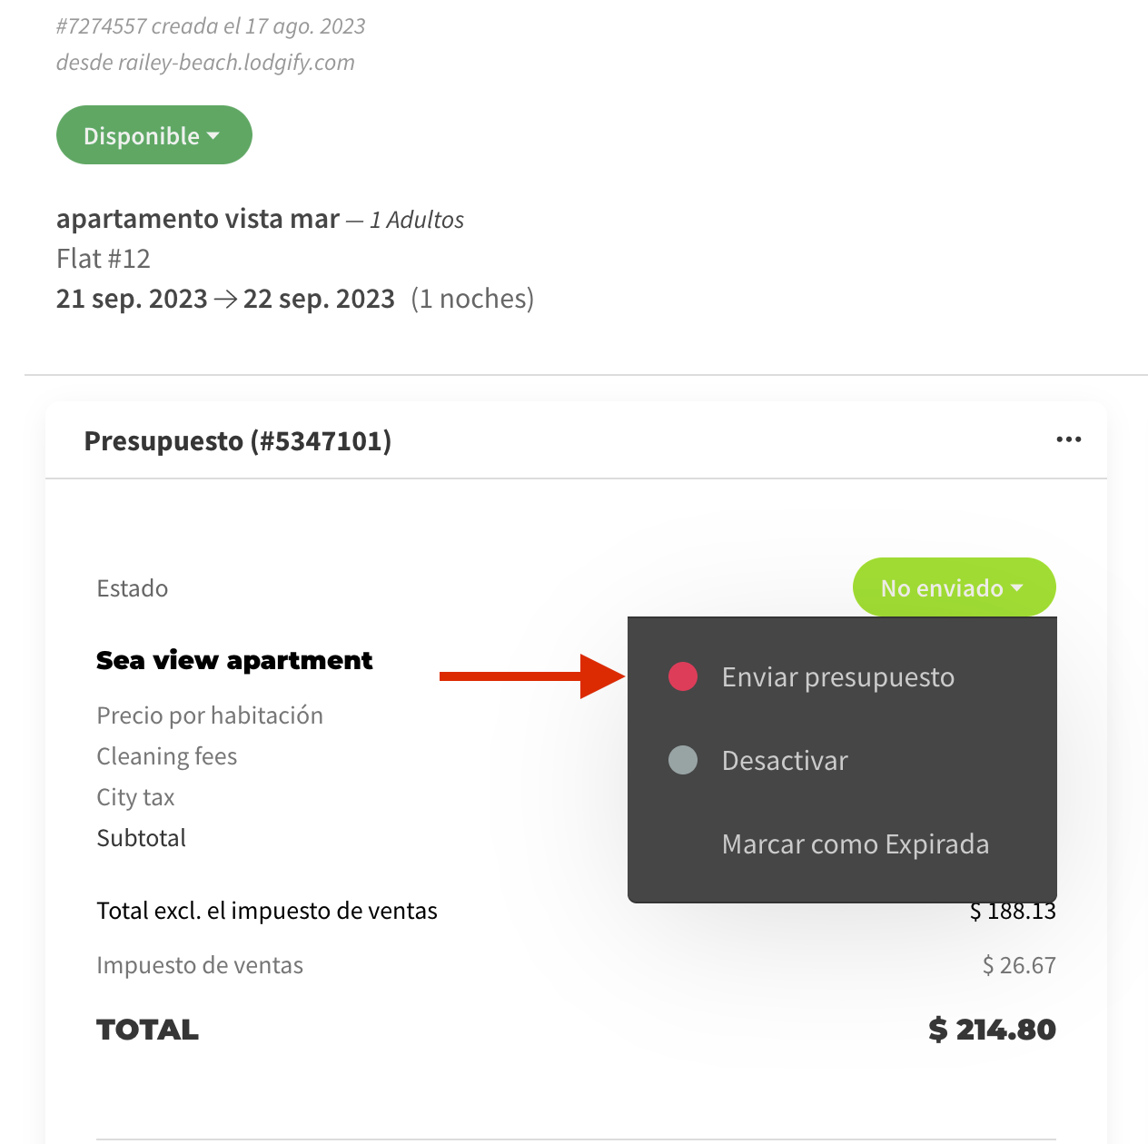Click the gray dot beside Desactivar
This screenshot has height=1144, width=1148.
tap(683, 760)
